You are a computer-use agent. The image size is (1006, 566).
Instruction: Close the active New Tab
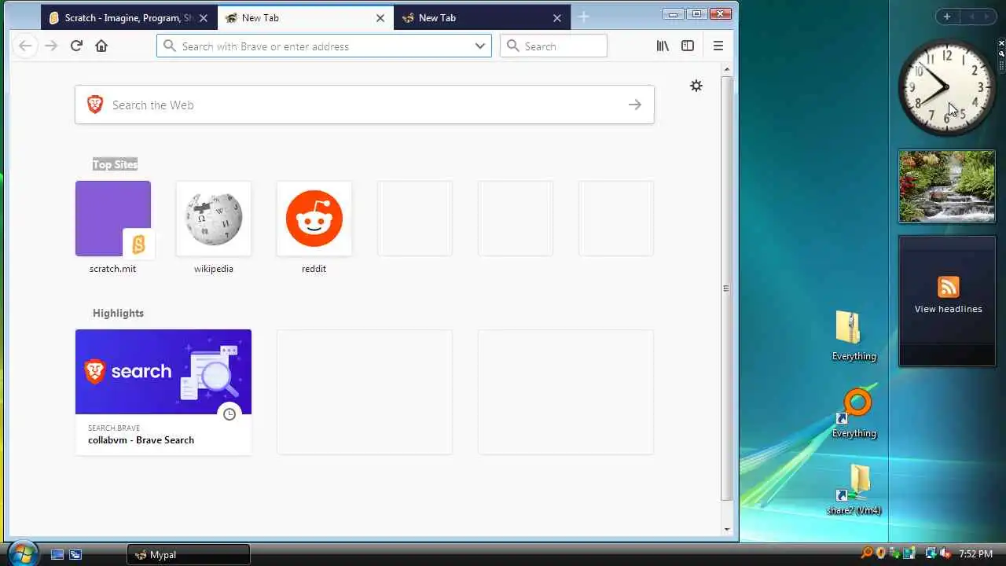pyautogui.click(x=380, y=18)
